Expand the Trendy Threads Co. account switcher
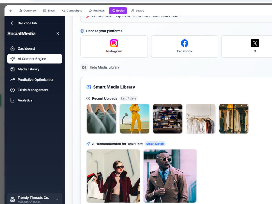The height and width of the screenshot is (204, 272). [35, 199]
